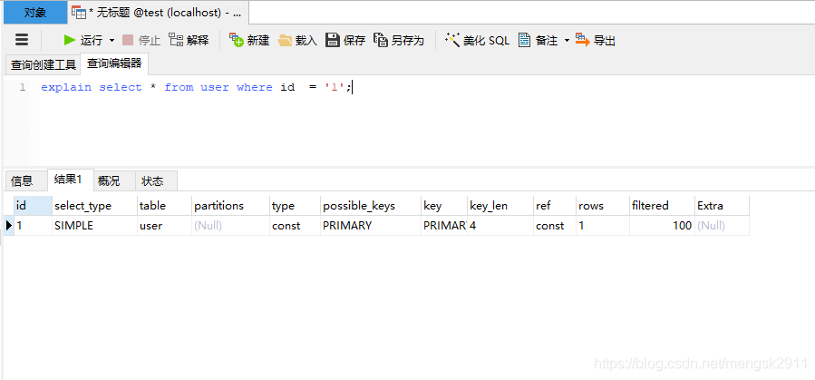Click the row indicator arrow of row 1
Viewport: 815px width, 380px height.
tap(8, 226)
